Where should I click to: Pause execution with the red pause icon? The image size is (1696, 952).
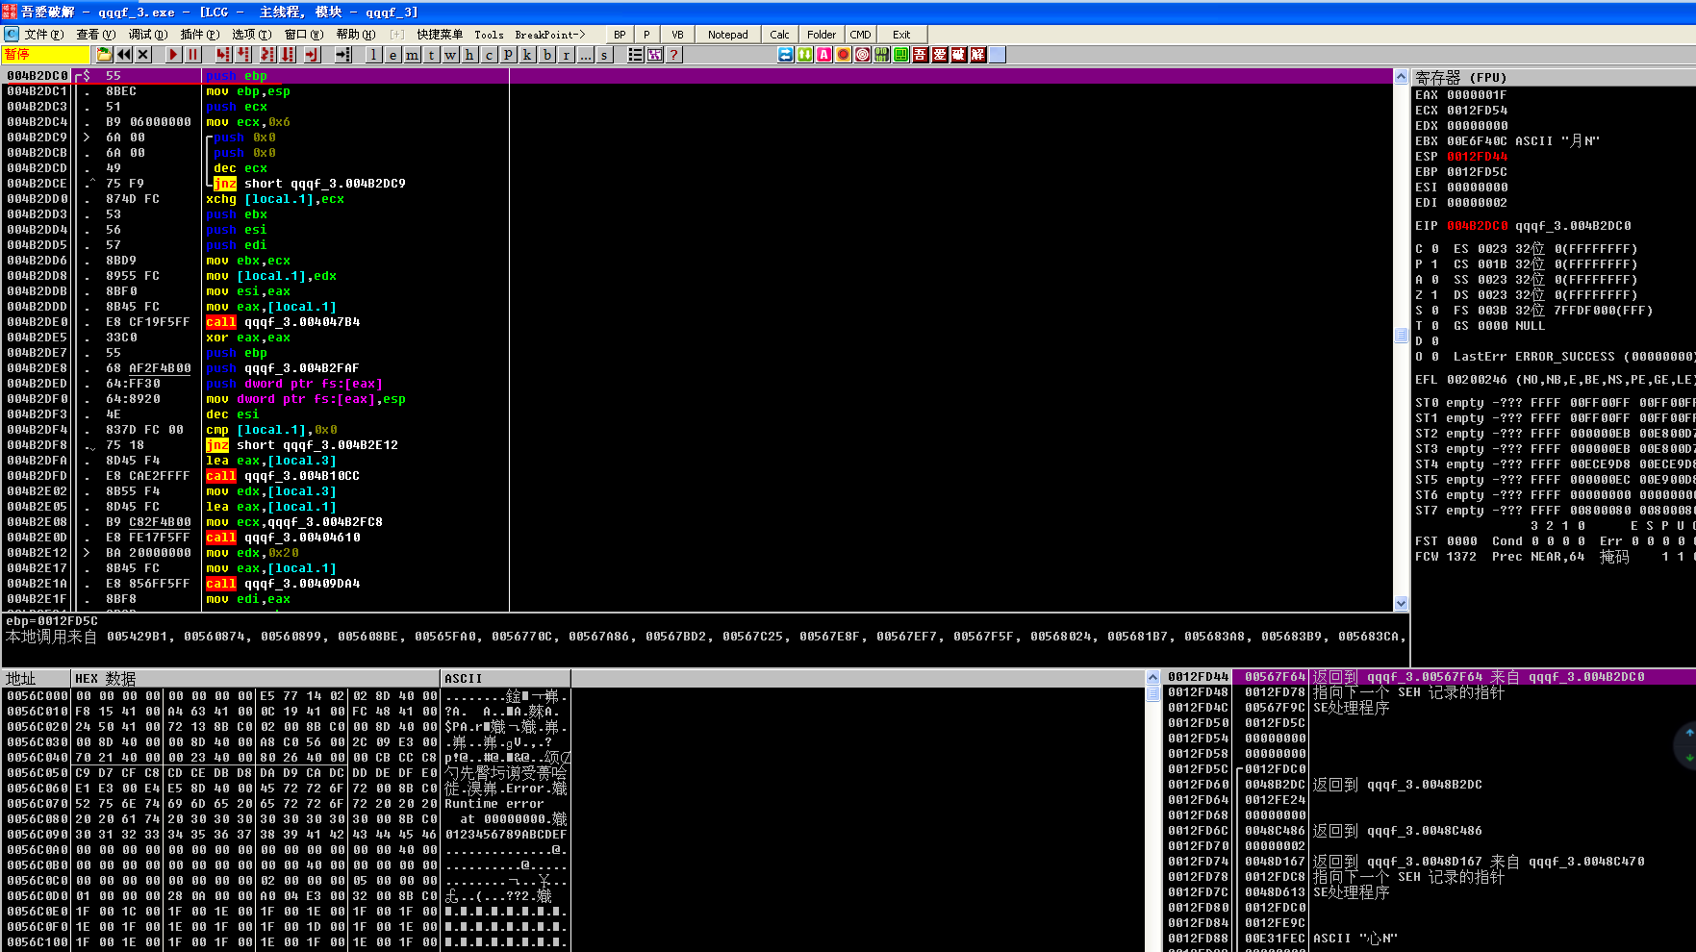tap(192, 55)
